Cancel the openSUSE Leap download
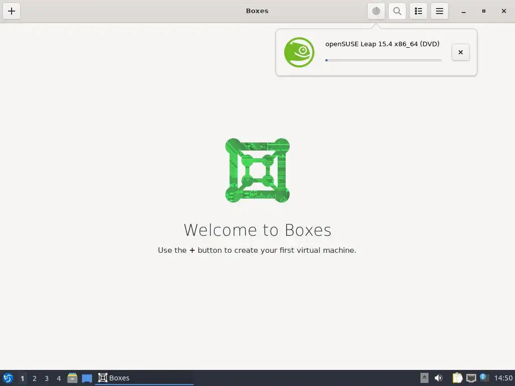The width and height of the screenshot is (515, 386). click(x=461, y=52)
